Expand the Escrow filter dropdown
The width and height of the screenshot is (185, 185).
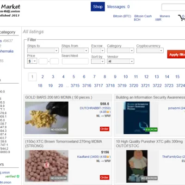pos(98,50)
